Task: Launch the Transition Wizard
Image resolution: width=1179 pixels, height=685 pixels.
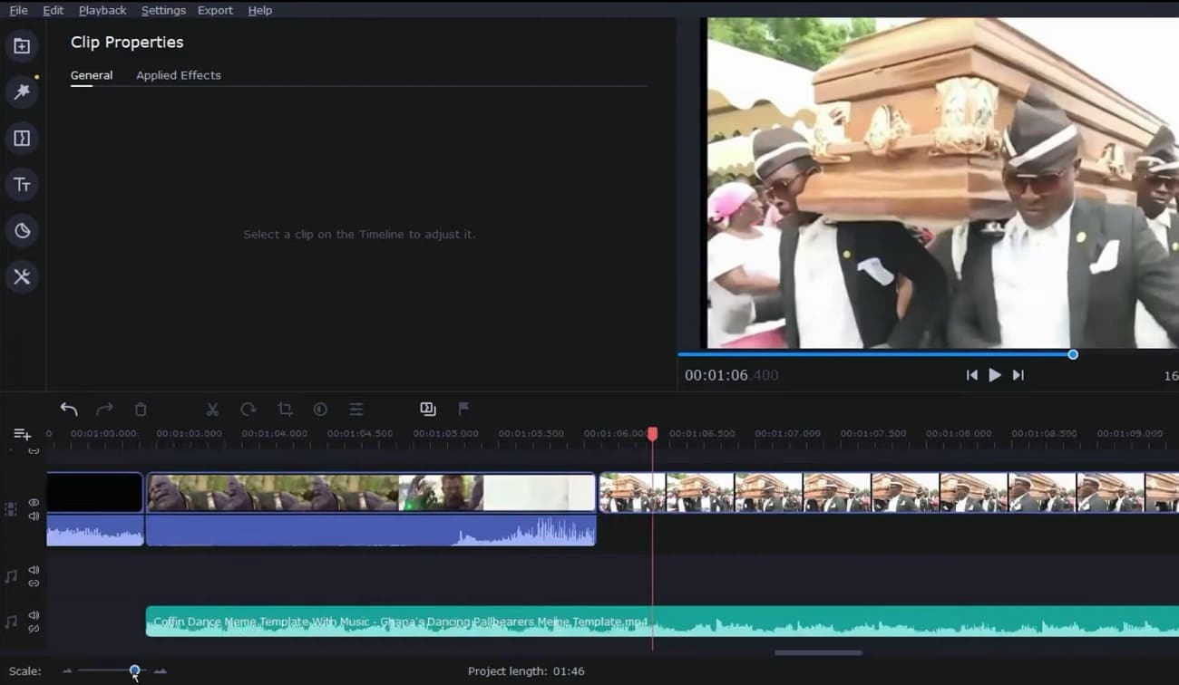Action: tap(428, 409)
